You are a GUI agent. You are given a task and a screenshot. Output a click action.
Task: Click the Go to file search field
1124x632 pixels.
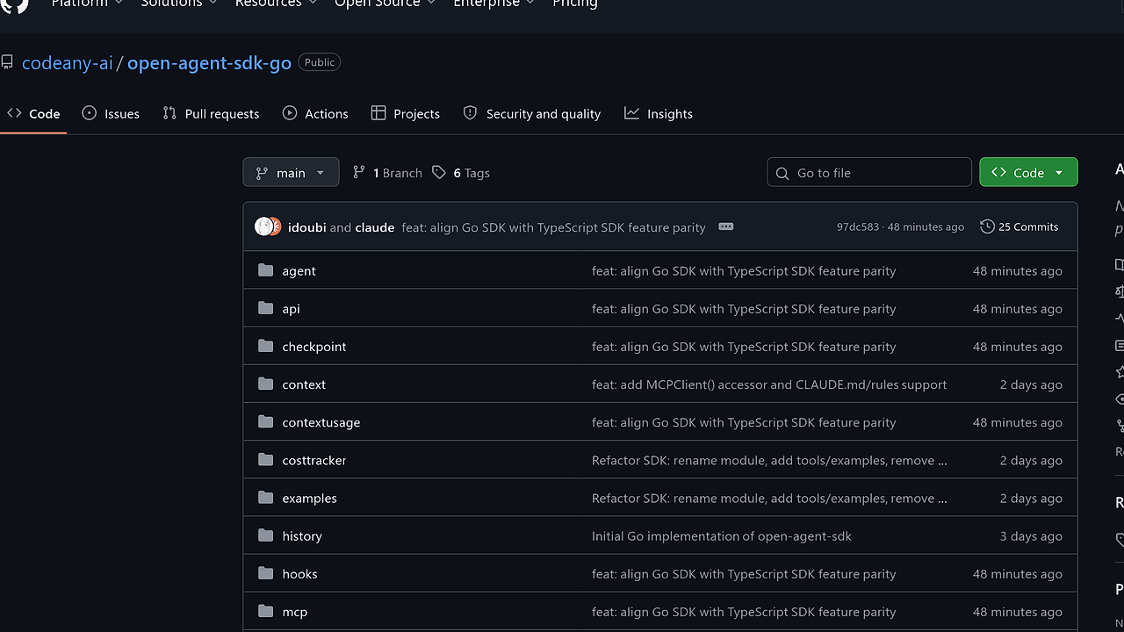point(869,173)
